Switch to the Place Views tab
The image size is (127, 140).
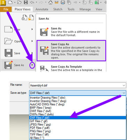(x=23, y=9)
